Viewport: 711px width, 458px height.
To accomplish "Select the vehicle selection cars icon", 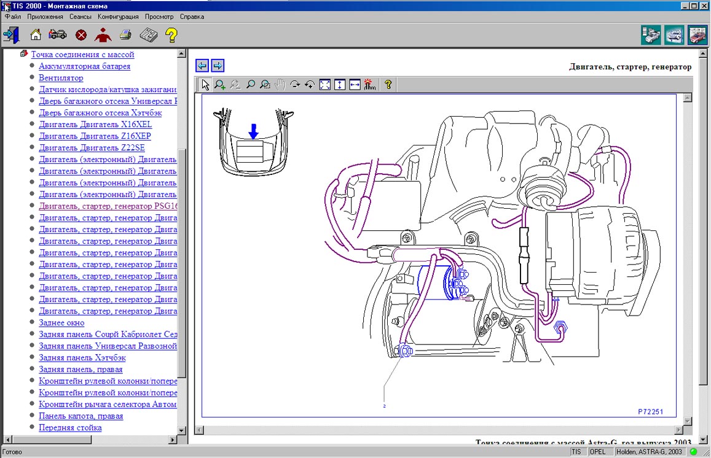I will pos(58,35).
